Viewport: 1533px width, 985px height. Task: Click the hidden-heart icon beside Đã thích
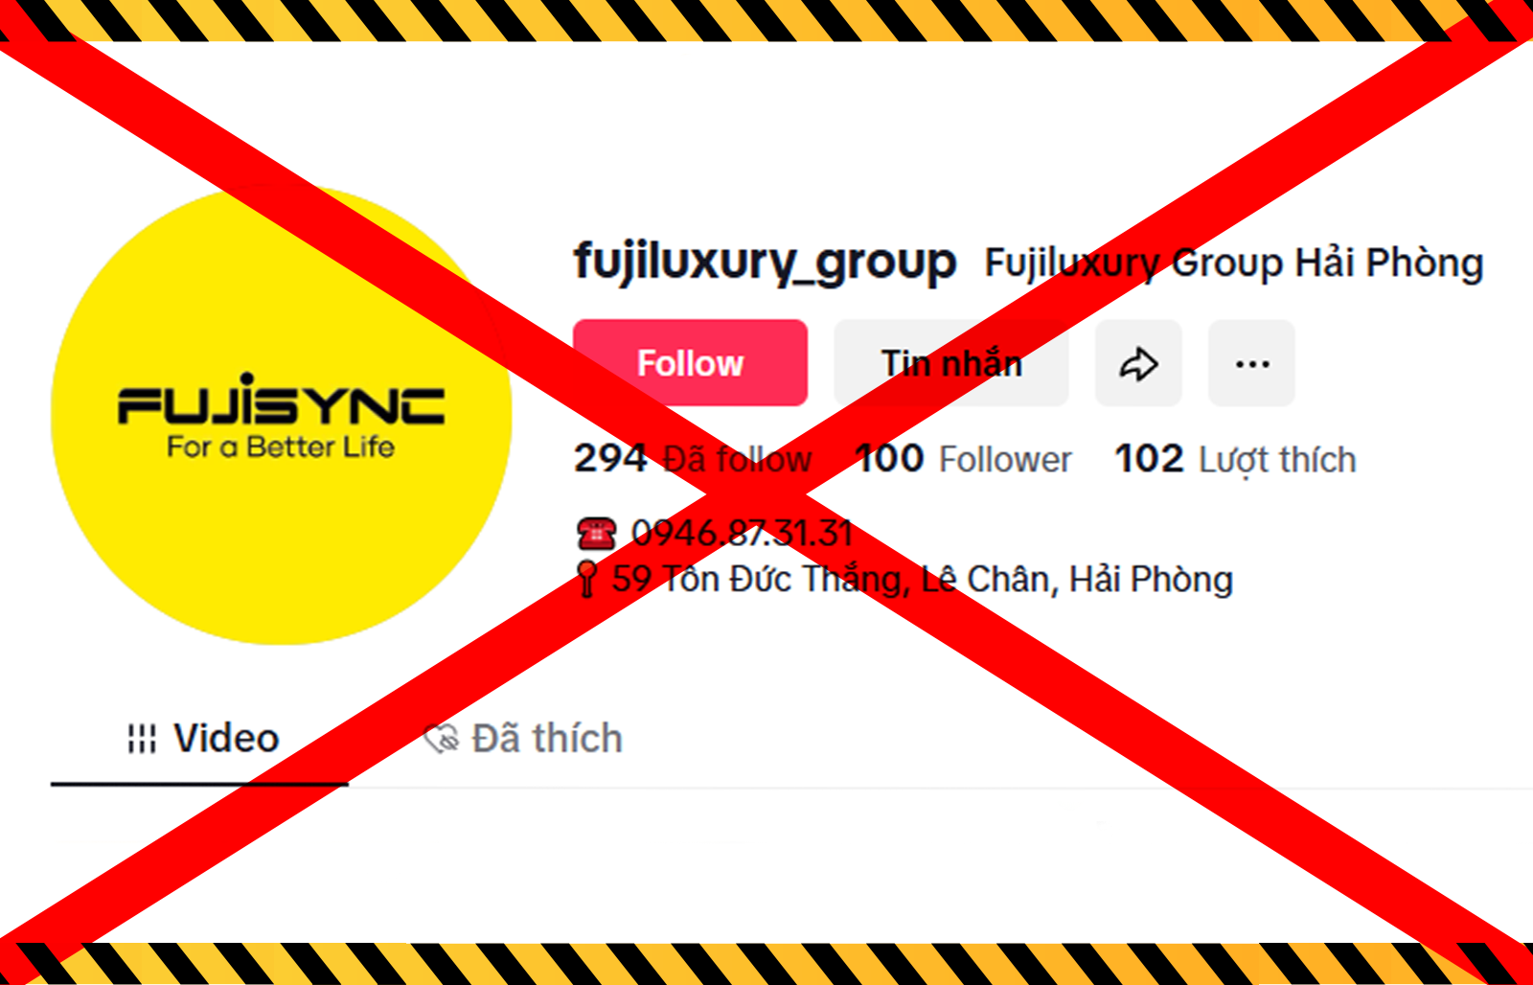click(442, 739)
